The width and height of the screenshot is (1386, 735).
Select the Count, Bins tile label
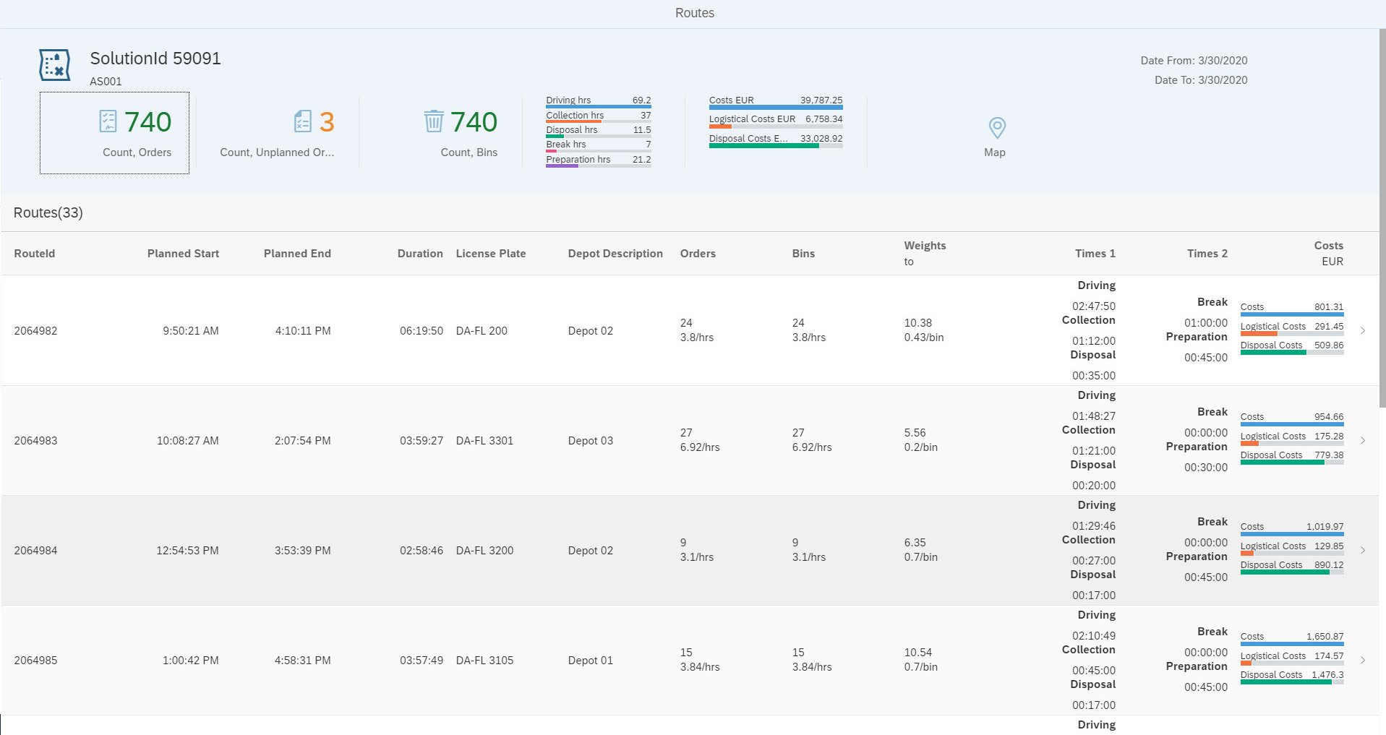tap(469, 152)
